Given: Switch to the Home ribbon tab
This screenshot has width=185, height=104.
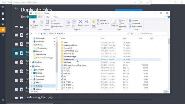Looking at the screenshot, I should tap(40, 17).
